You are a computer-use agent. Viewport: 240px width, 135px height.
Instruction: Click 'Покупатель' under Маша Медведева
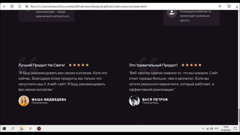[x=40, y=103]
